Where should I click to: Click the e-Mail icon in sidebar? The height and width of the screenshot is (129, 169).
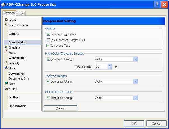pos(6,89)
